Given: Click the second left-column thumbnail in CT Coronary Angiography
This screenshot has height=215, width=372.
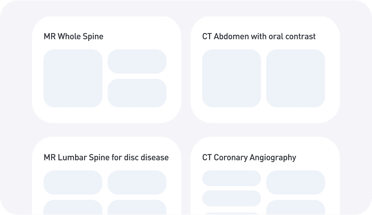Looking at the screenshot, I should [x=231, y=198].
